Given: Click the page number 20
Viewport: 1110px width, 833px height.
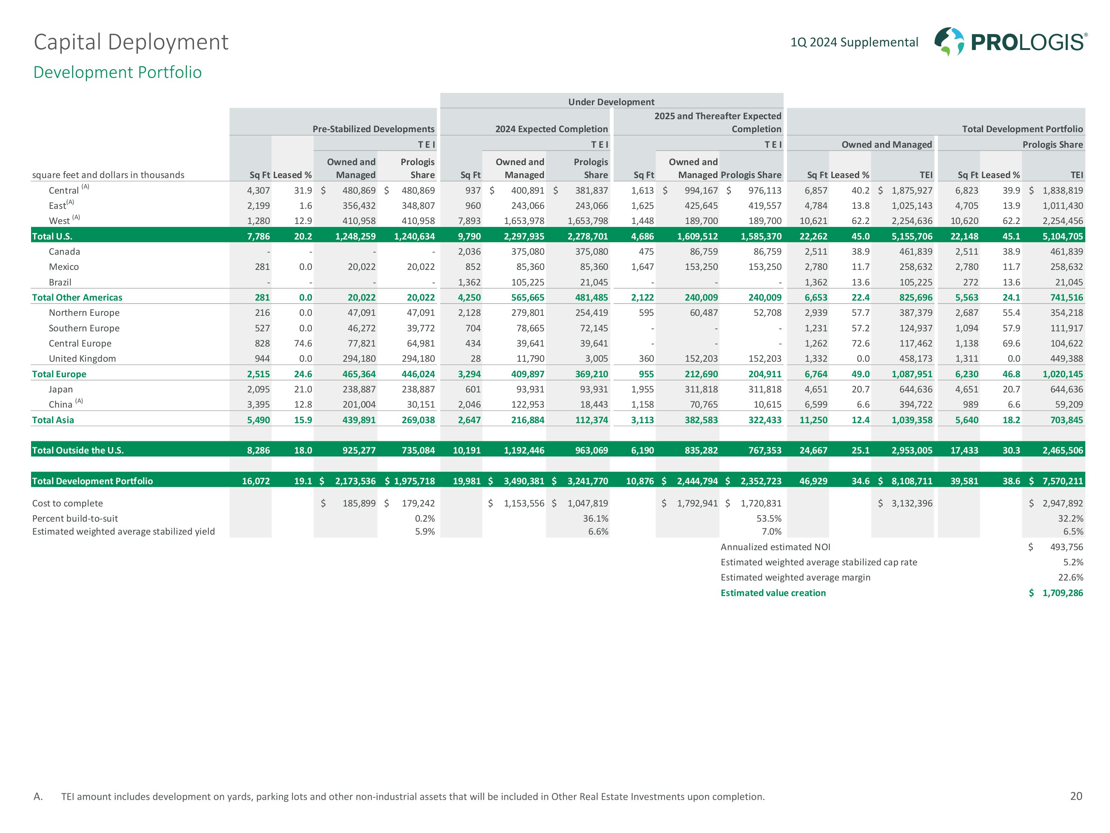Looking at the screenshot, I should (1076, 796).
